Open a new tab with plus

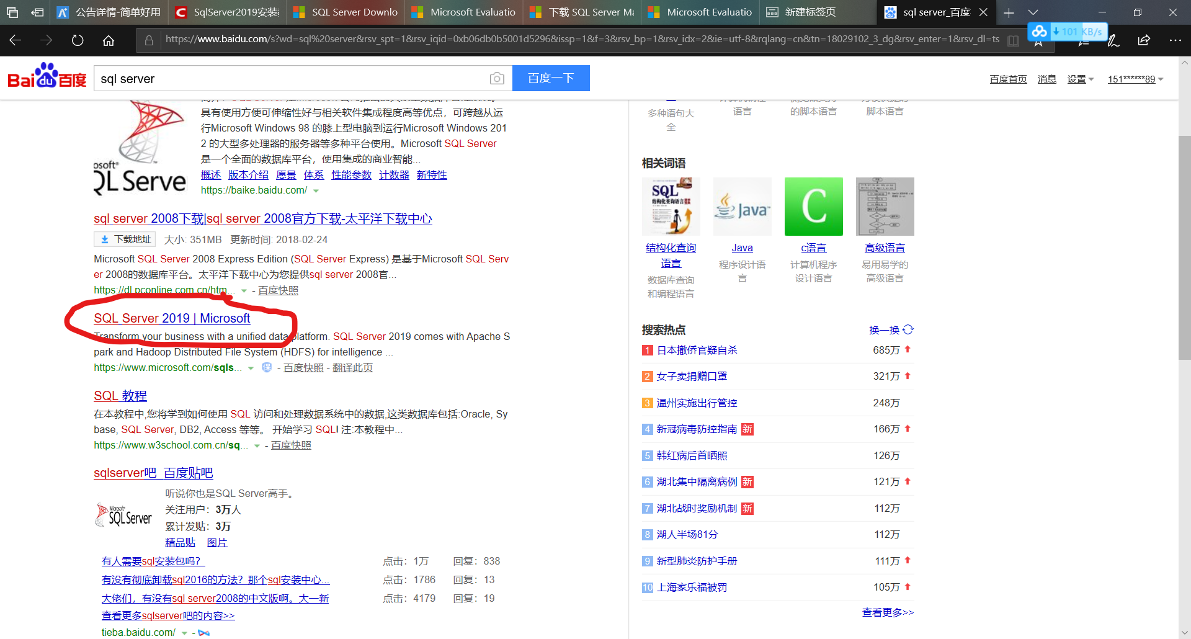click(1009, 12)
